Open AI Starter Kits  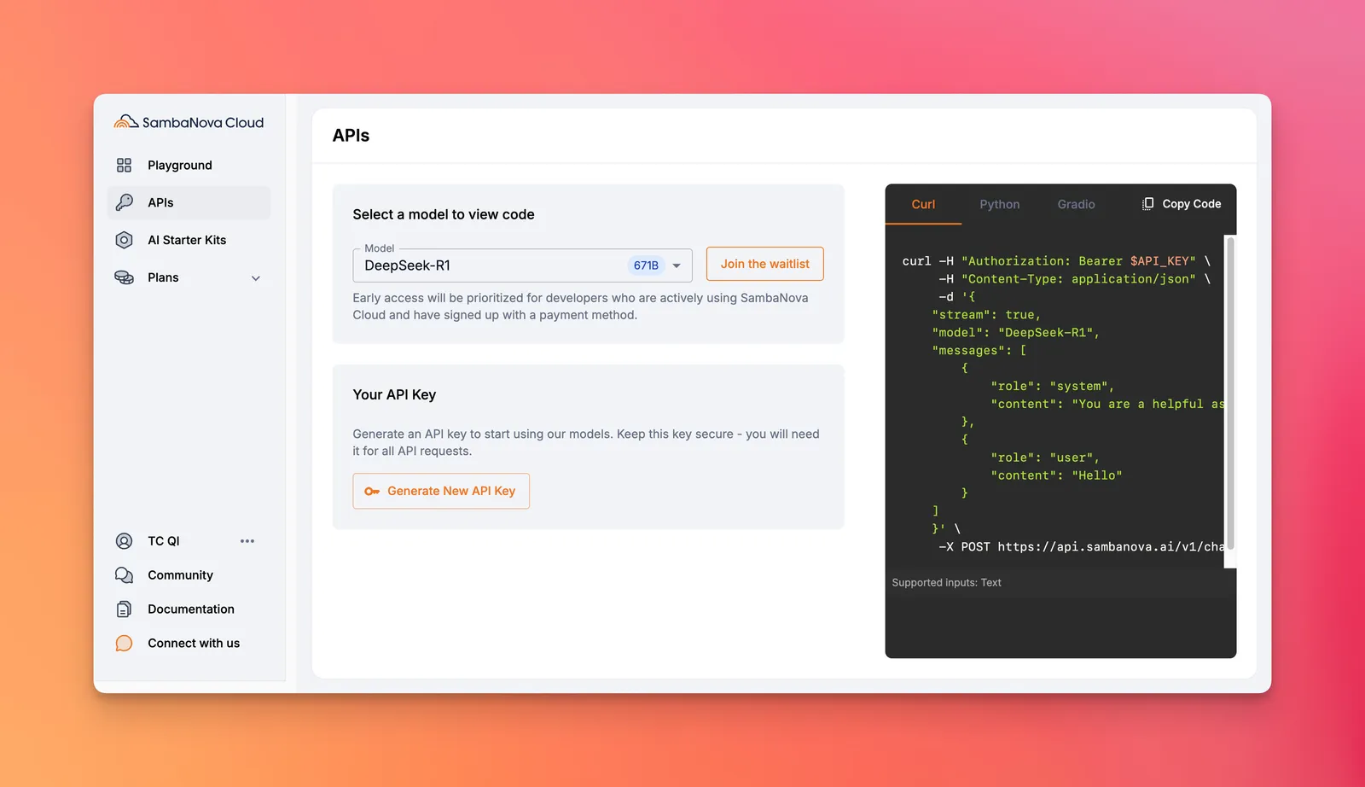point(189,240)
